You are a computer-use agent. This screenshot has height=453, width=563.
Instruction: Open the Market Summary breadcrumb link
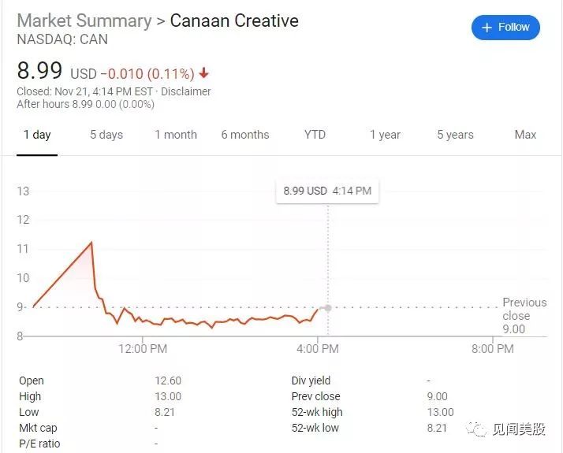click(x=84, y=20)
